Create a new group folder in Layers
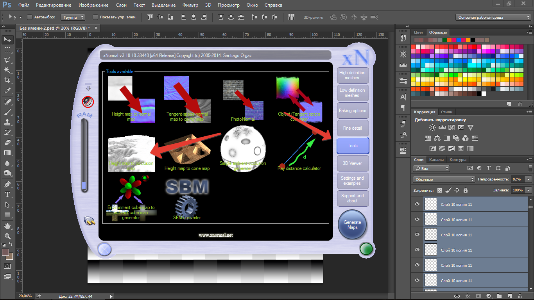The width and height of the screenshot is (534, 300). (x=499, y=296)
